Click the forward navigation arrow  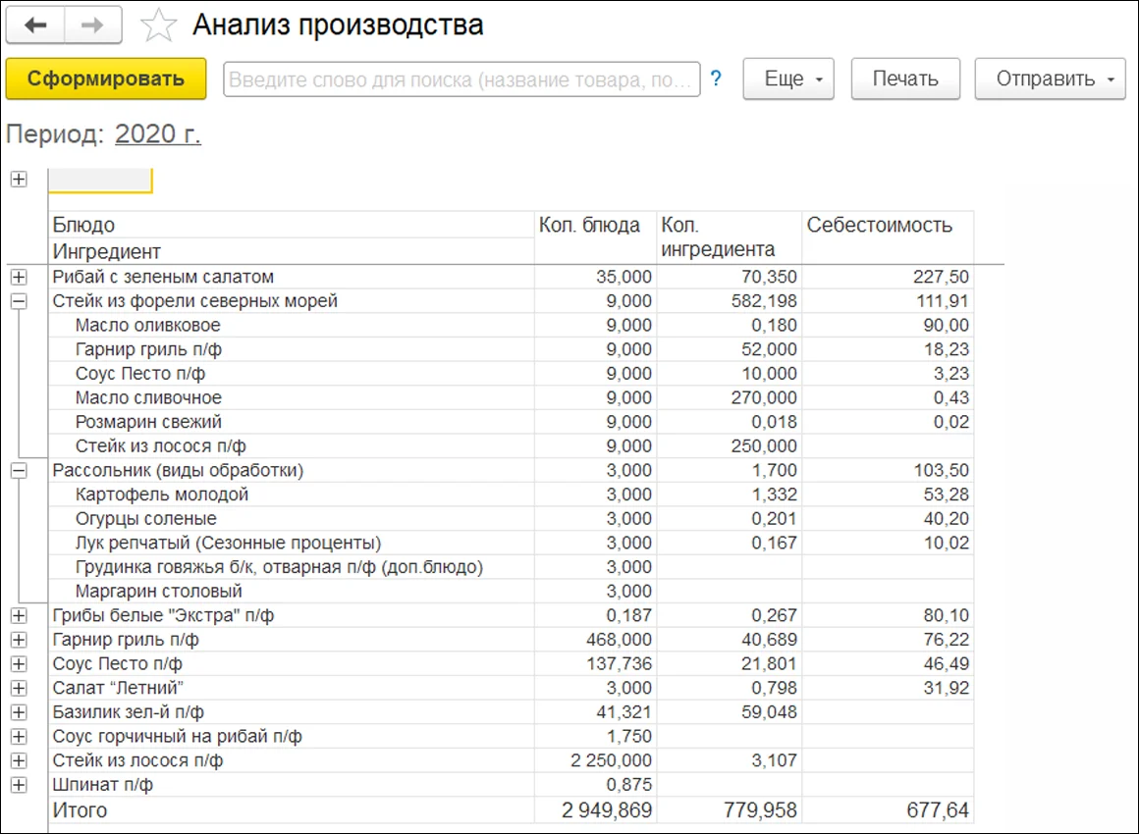coord(92,26)
